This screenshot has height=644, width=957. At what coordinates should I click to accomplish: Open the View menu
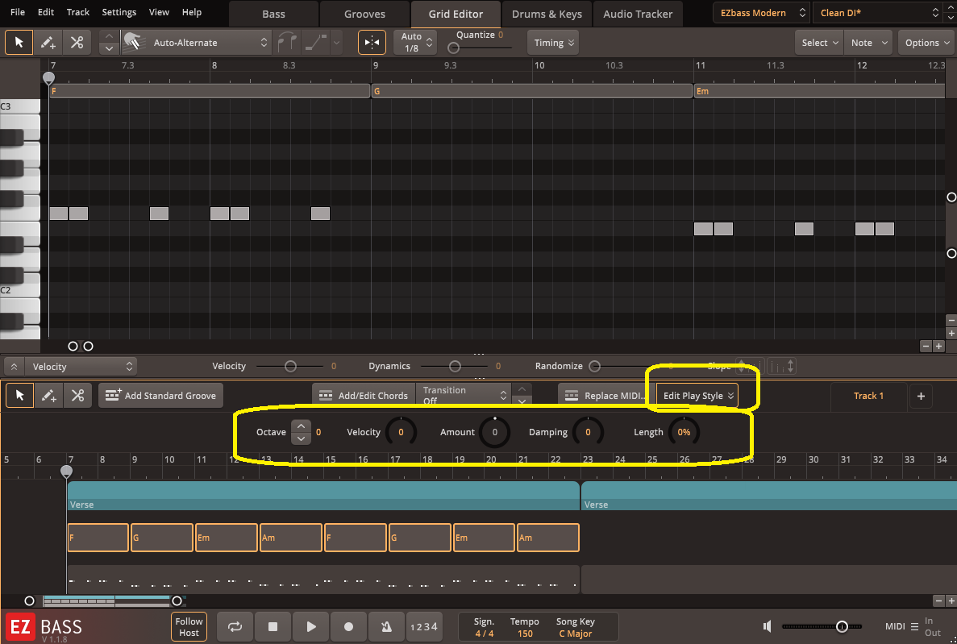point(159,12)
